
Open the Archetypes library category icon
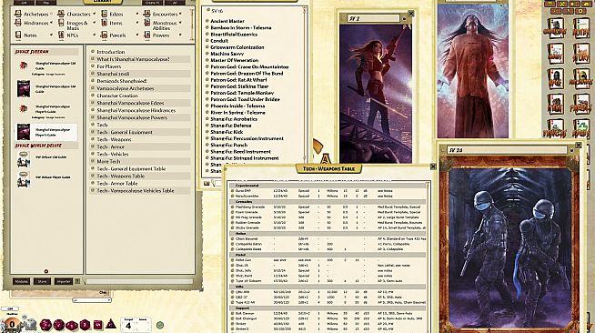18,14
